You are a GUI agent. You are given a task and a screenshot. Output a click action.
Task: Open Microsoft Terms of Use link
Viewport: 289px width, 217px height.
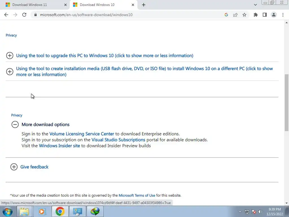[137, 195]
